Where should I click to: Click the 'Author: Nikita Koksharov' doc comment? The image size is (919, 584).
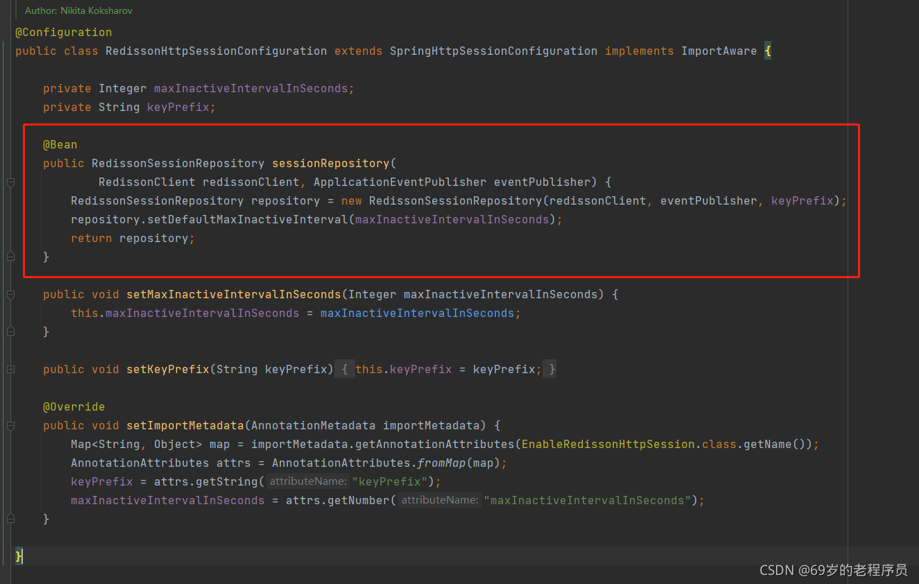coord(78,11)
